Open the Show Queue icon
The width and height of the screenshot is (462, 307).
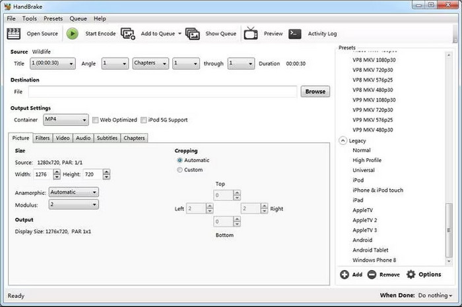[193, 34]
